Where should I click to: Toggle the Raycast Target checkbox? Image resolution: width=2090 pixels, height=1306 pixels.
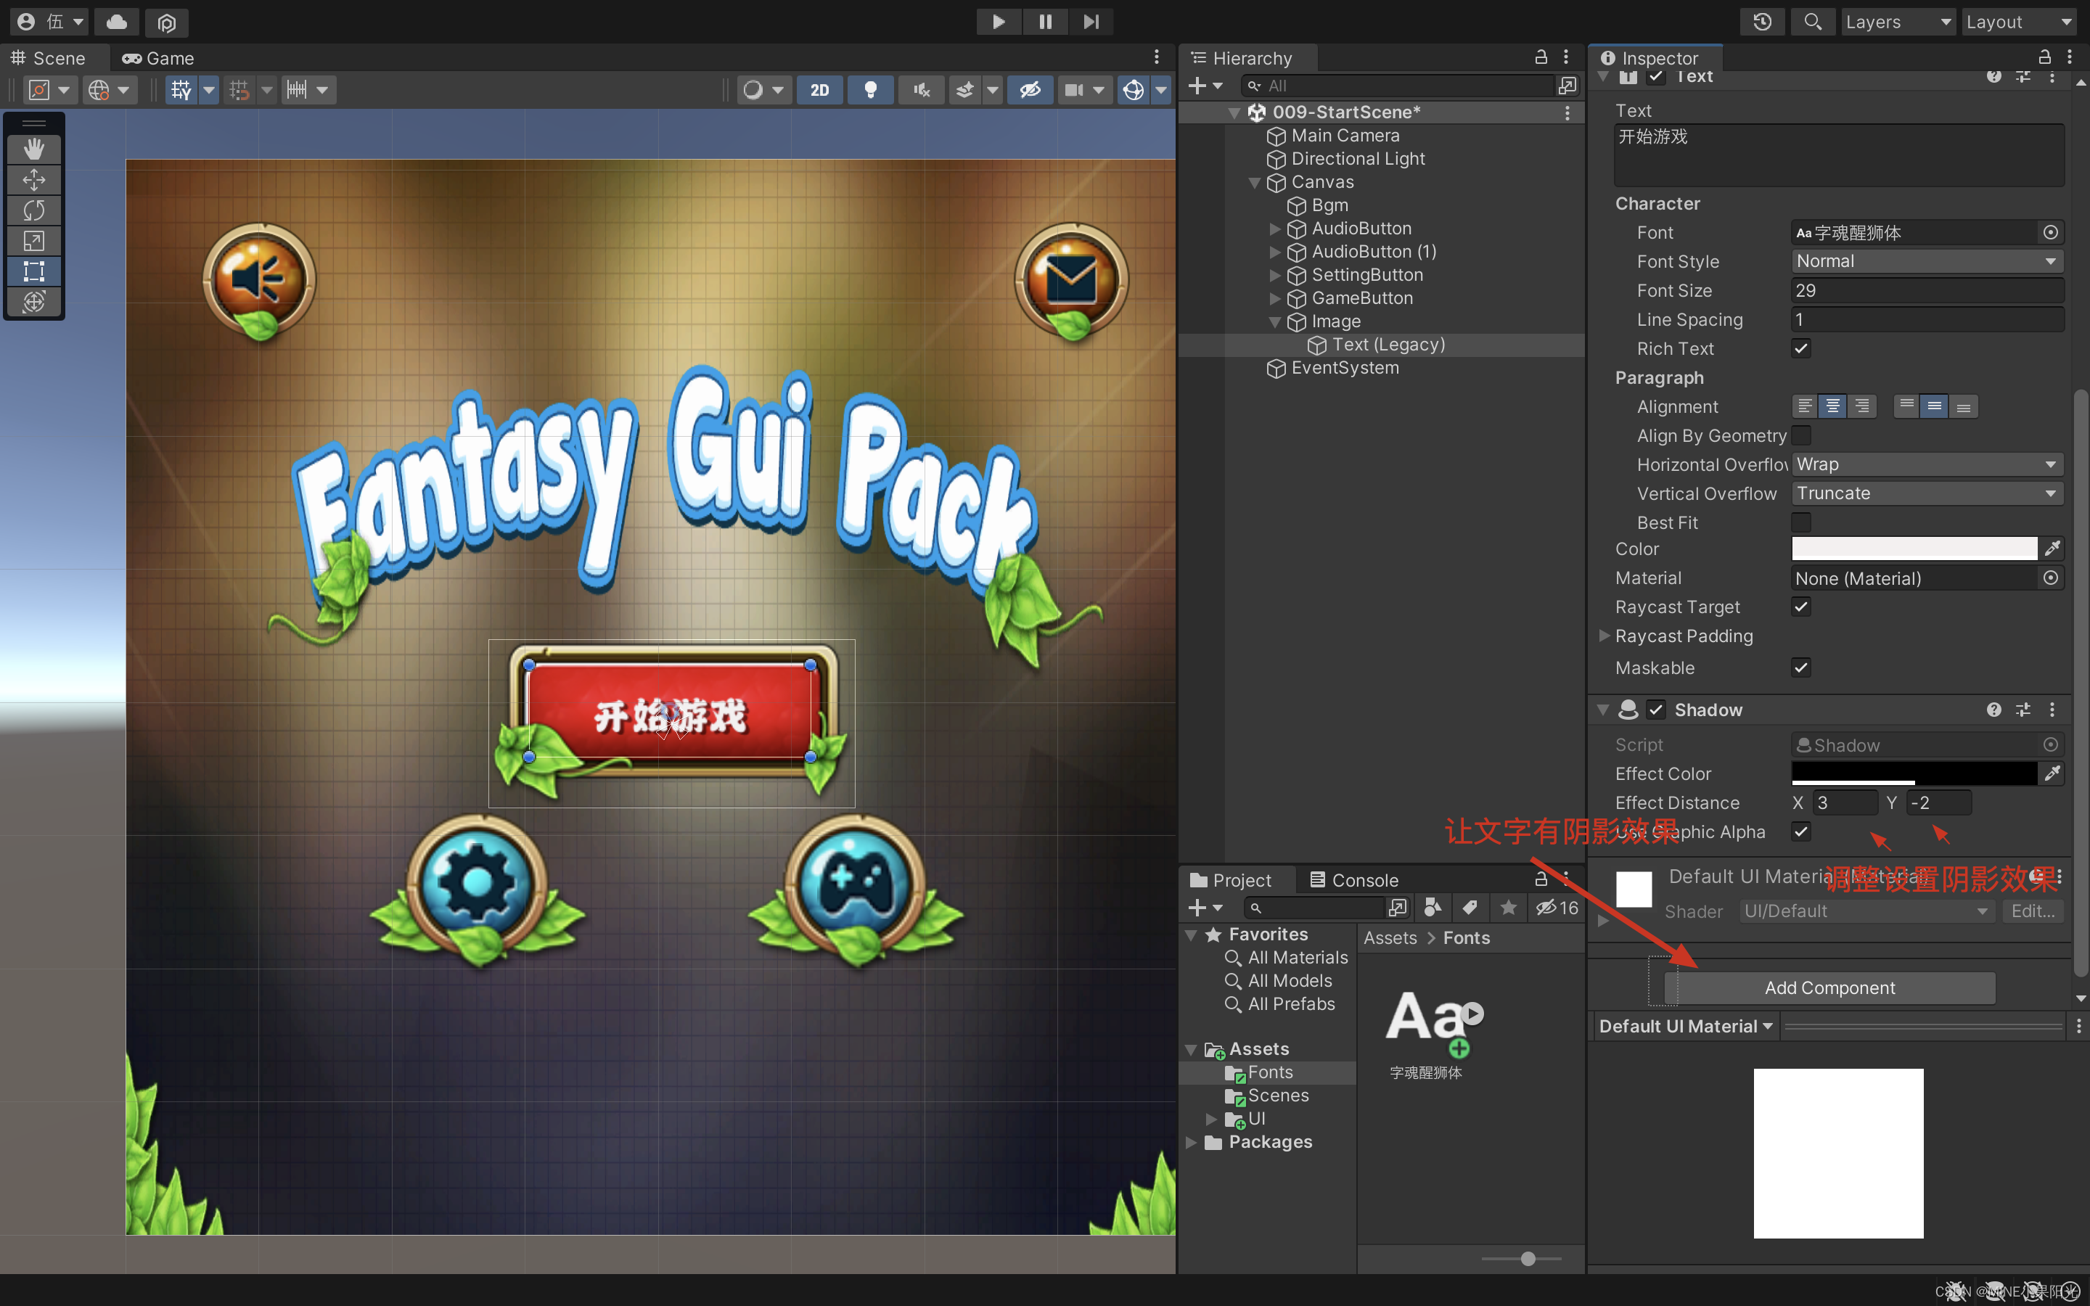tap(1800, 607)
